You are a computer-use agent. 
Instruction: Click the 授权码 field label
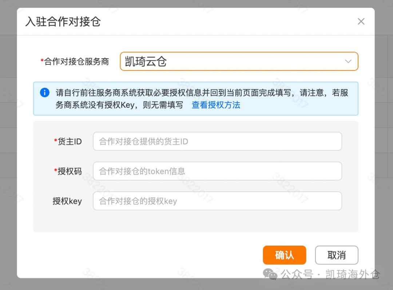[x=68, y=171]
